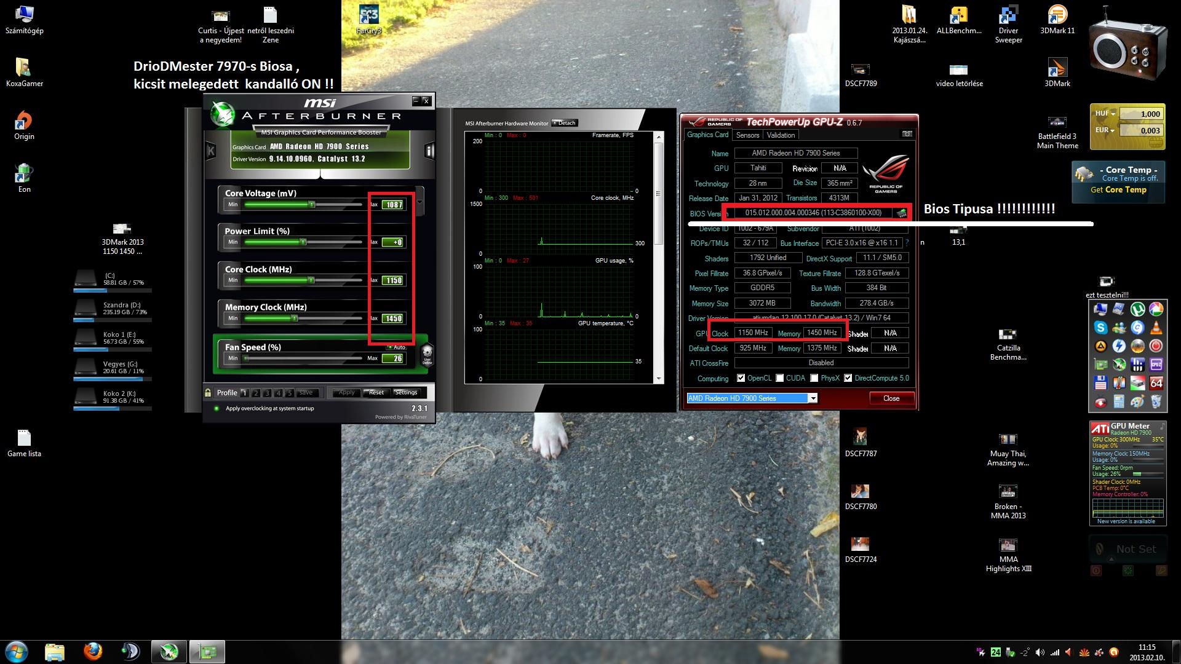Image resolution: width=1181 pixels, height=664 pixels.
Task: Open the FarCry3 desktop shortcut
Action: click(368, 20)
